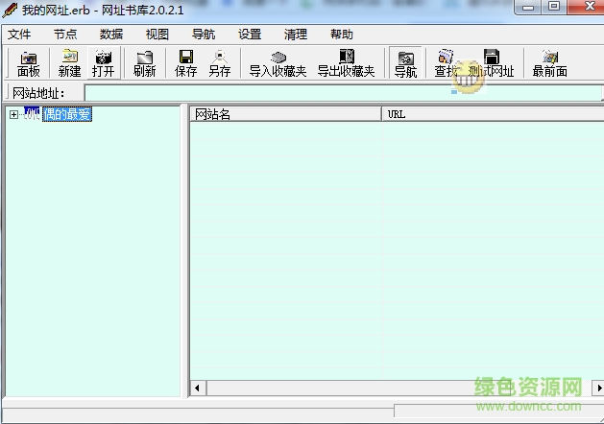The width and height of the screenshot is (604, 424).
Task: Select the 偶的最爱 tree item
Action: [x=67, y=114]
